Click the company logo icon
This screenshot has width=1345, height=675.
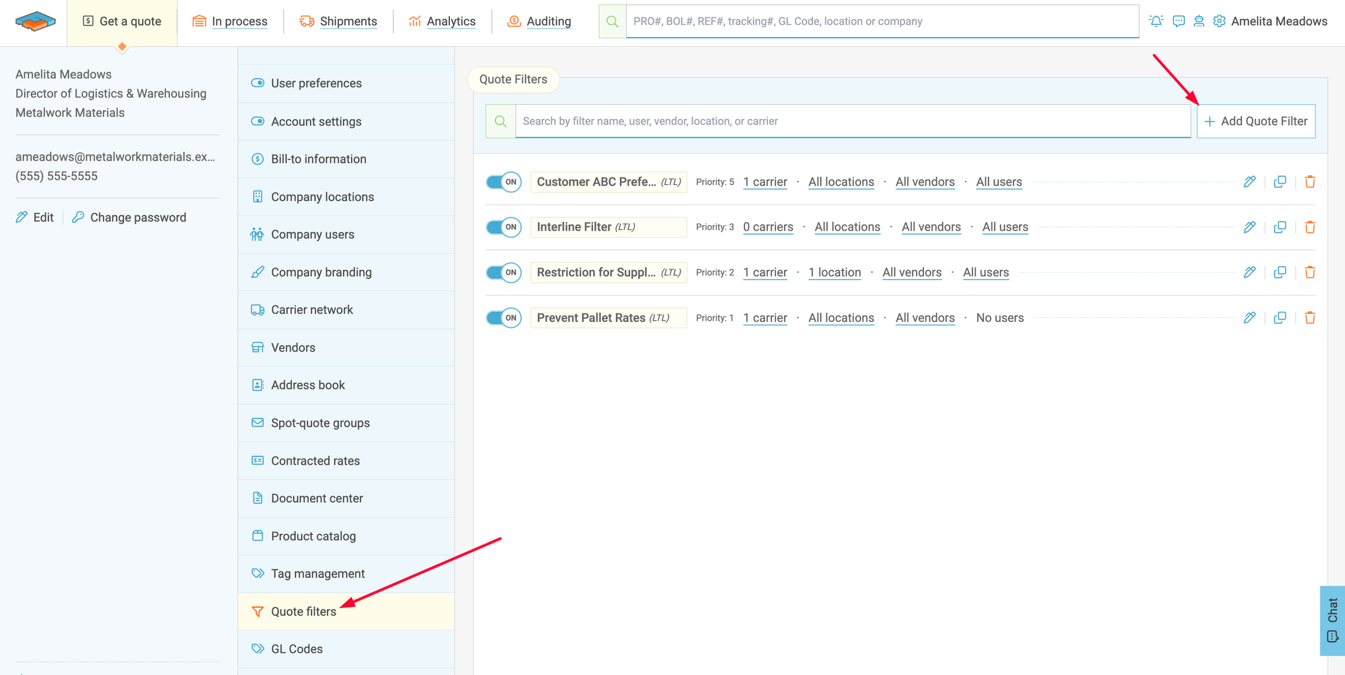tap(36, 22)
